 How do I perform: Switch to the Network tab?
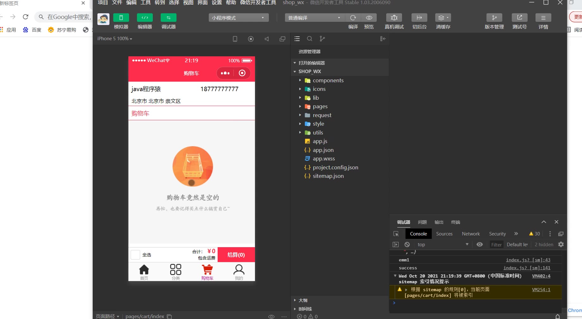click(x=471, y=234)
